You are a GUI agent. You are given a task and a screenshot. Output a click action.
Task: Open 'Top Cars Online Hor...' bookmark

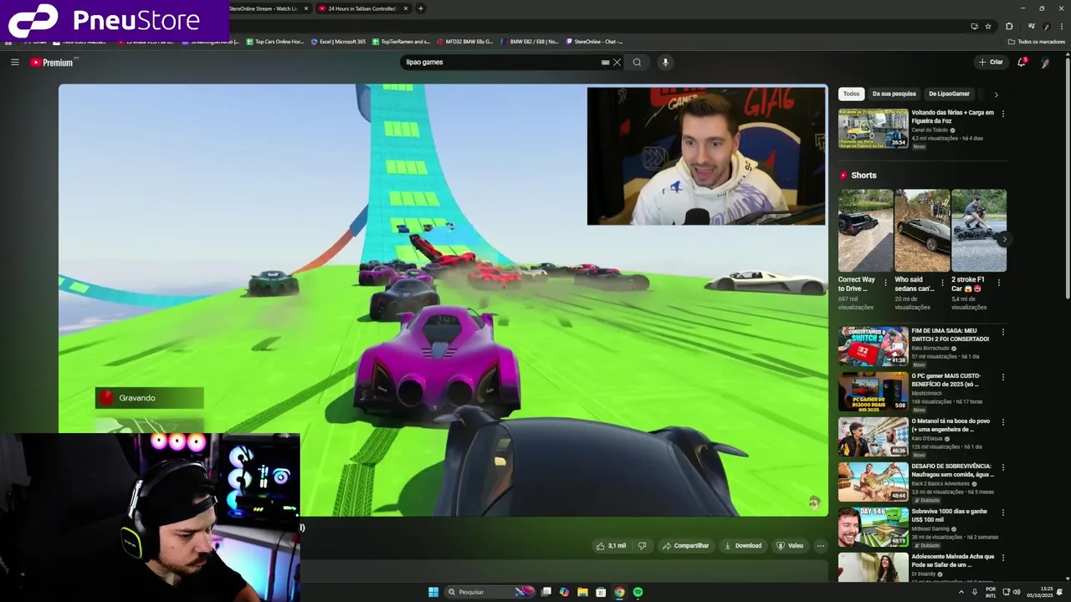(x=274, y=41)
